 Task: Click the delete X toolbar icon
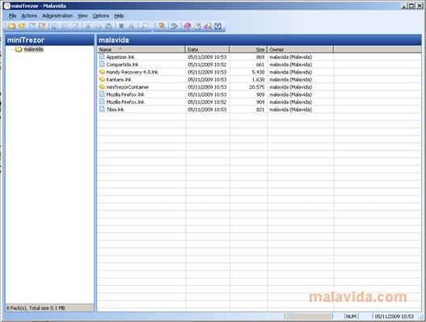click(121, 26)
